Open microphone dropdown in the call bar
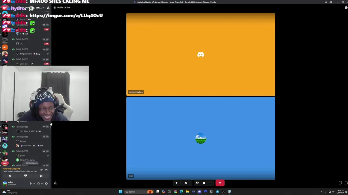Image resolution: width=348 pixels, height=195 pixels. pyautogui.click(x=181, y=183)
